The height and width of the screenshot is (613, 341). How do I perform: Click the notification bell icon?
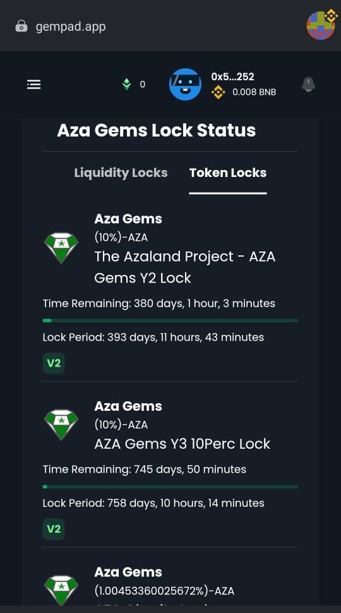click(x=309, y=85)
